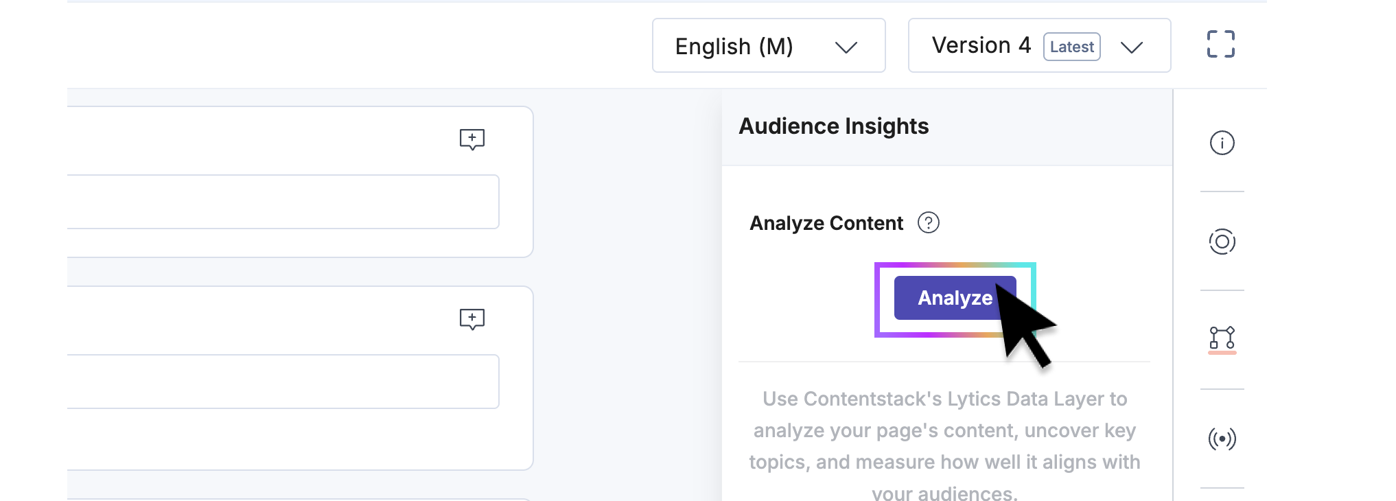This screenshot has height=501, width=1396.
Task: Click the fullscreen expand icon
Action: click(x=1220, y=45)
